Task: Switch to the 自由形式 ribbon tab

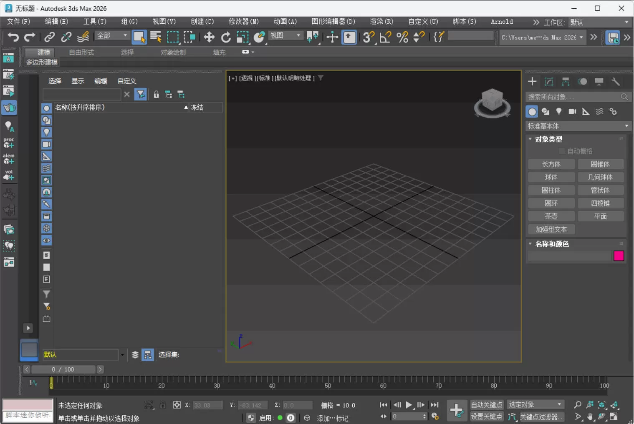Action: 81,52
